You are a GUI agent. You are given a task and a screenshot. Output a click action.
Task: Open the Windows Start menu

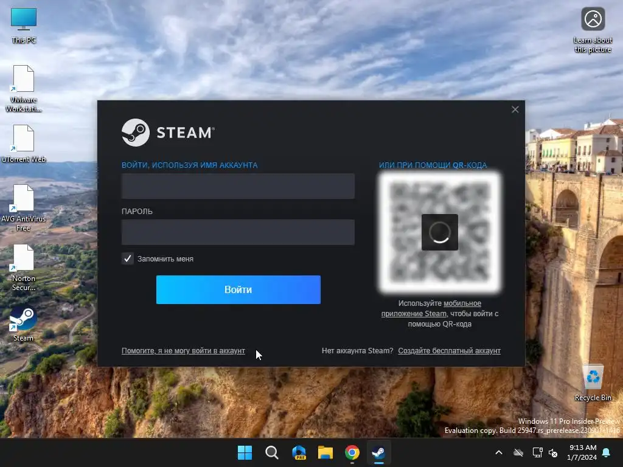click(245, 452)
